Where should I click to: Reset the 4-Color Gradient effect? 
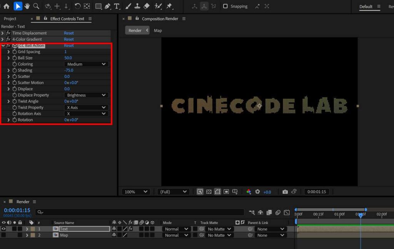[x=68, y=39]
